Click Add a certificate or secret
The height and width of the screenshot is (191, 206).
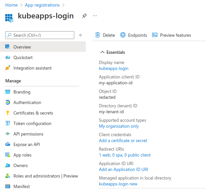tap(123, 140)
